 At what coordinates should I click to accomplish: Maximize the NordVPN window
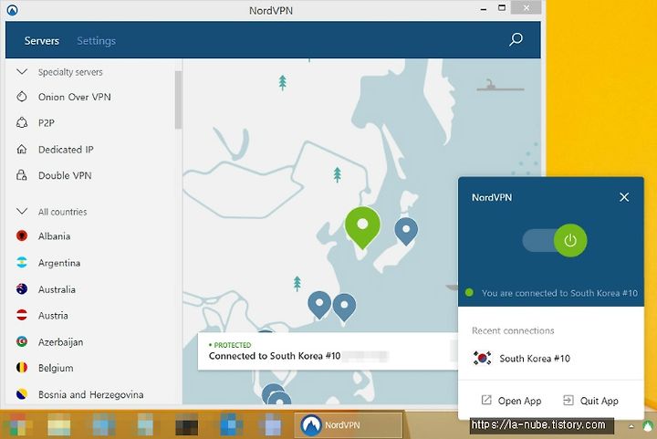tap(502, 8)
